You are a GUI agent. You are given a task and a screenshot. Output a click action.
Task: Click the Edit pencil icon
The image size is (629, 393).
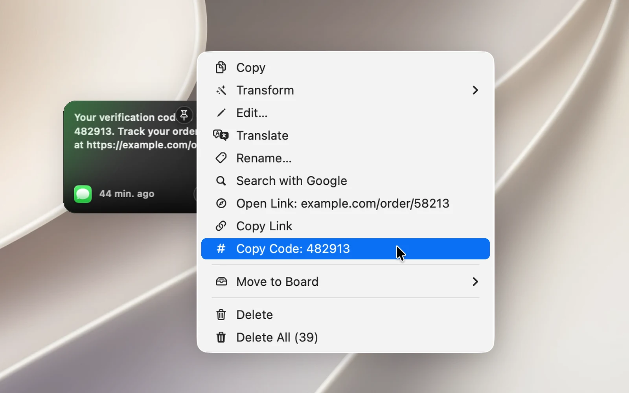tap(221, 113)
